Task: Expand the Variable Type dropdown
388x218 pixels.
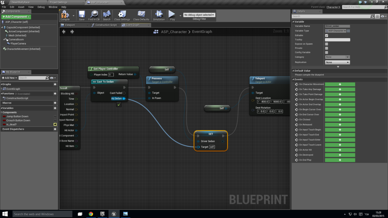Action: pyautogui.click(x=336, y=31)
